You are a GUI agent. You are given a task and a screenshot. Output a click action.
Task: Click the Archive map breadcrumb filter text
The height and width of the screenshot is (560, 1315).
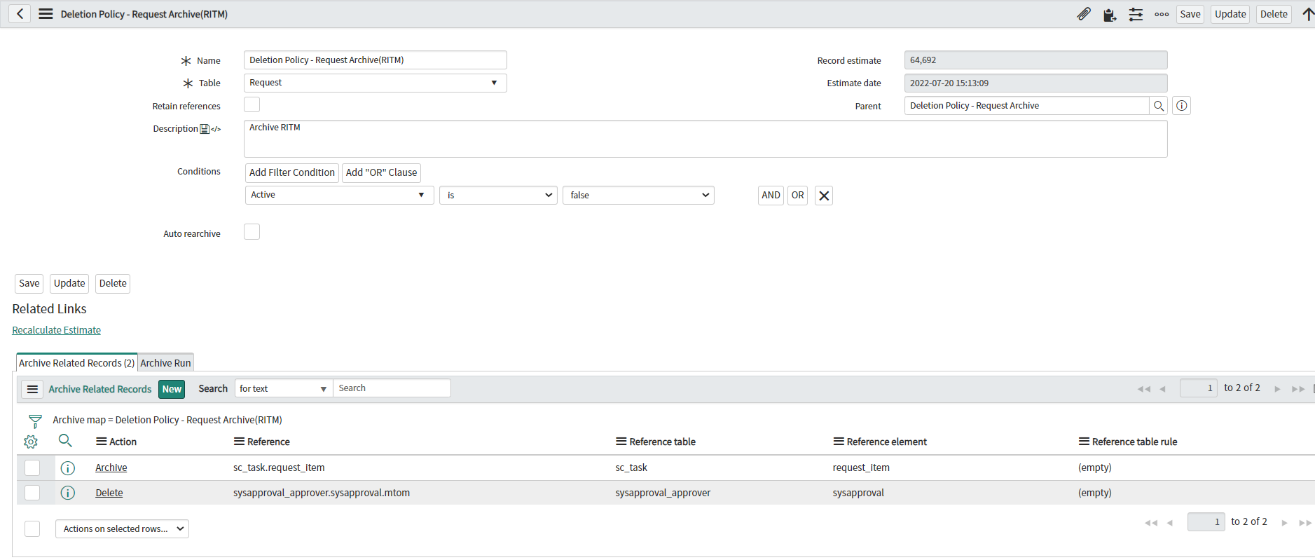tap(167, 420)
